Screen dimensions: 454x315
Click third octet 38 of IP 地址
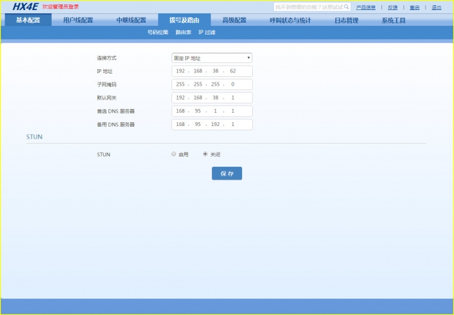(x=216, y=71)
